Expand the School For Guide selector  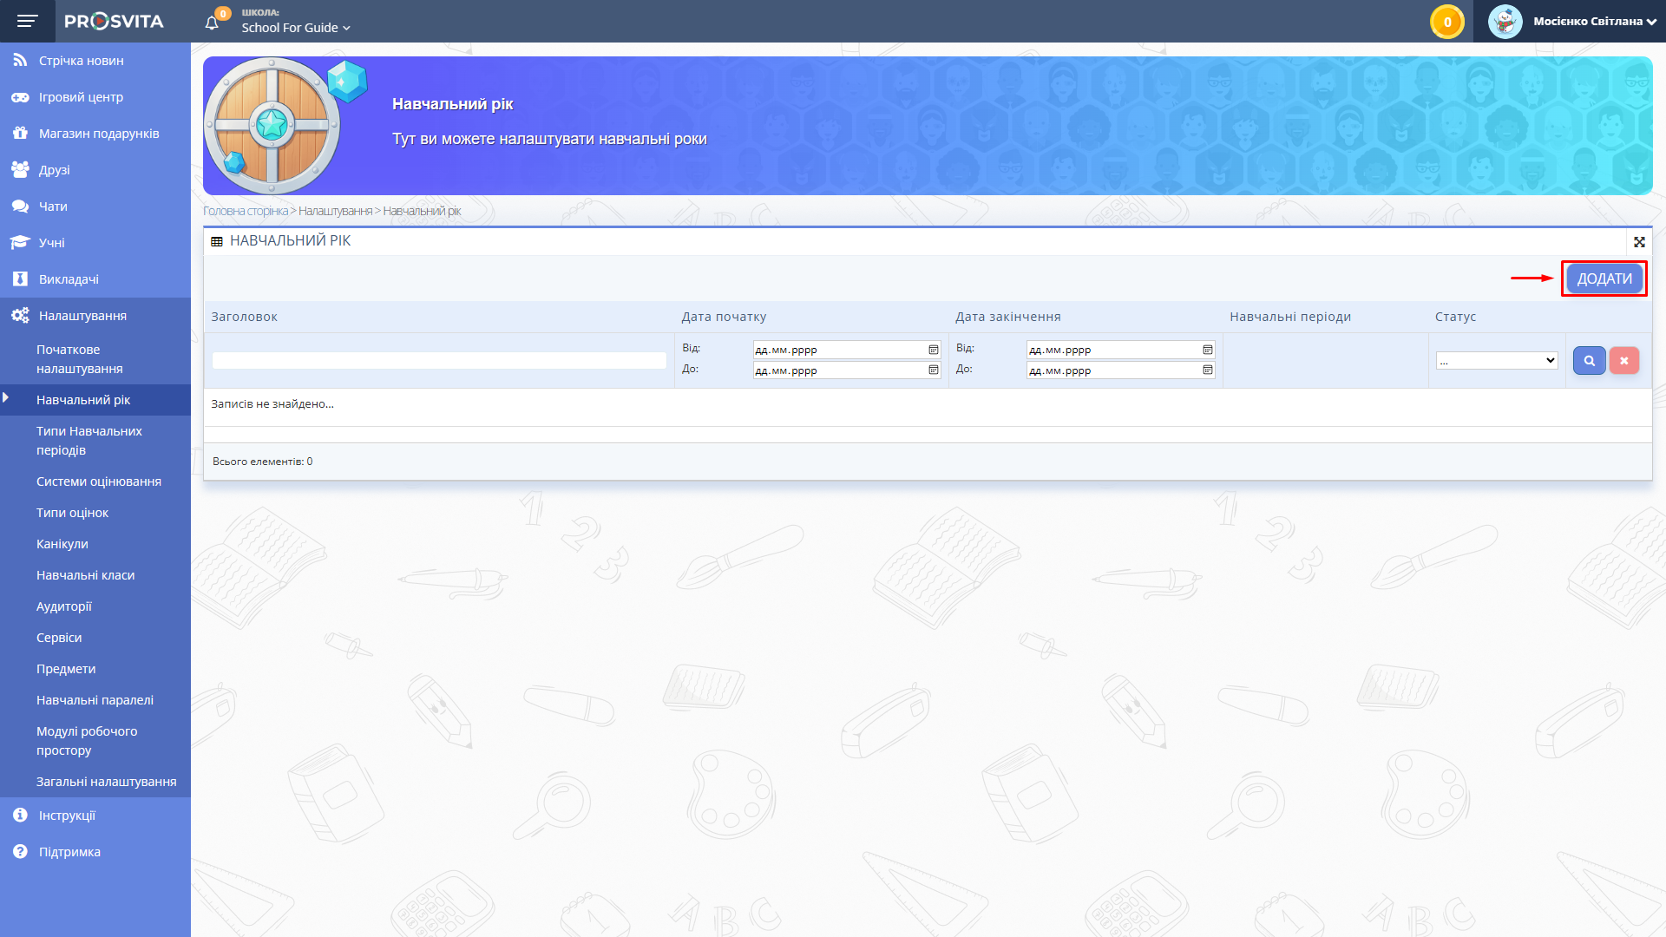[x=296, y=28]
